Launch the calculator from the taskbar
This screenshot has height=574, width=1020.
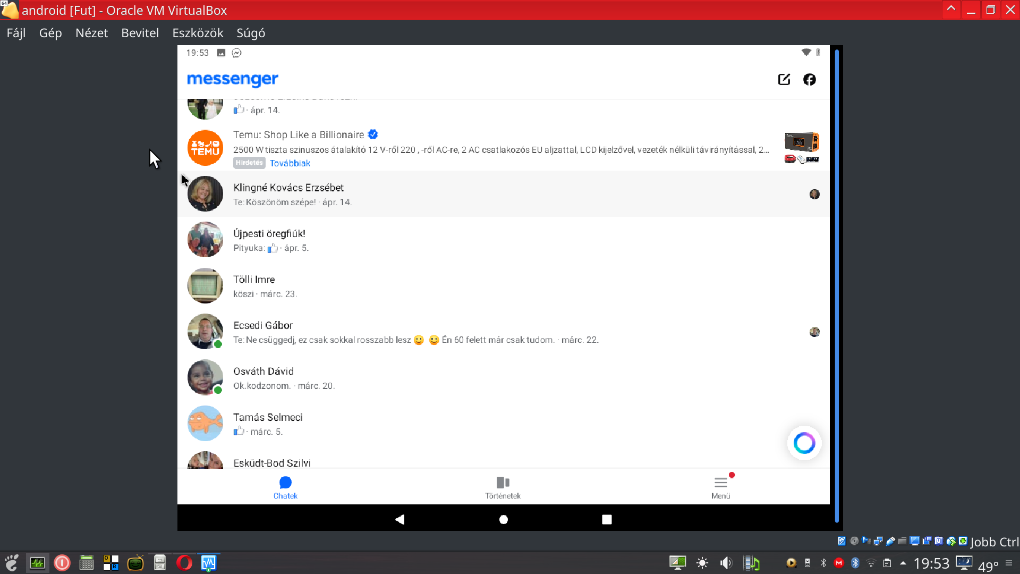click(x=87, y=563)
